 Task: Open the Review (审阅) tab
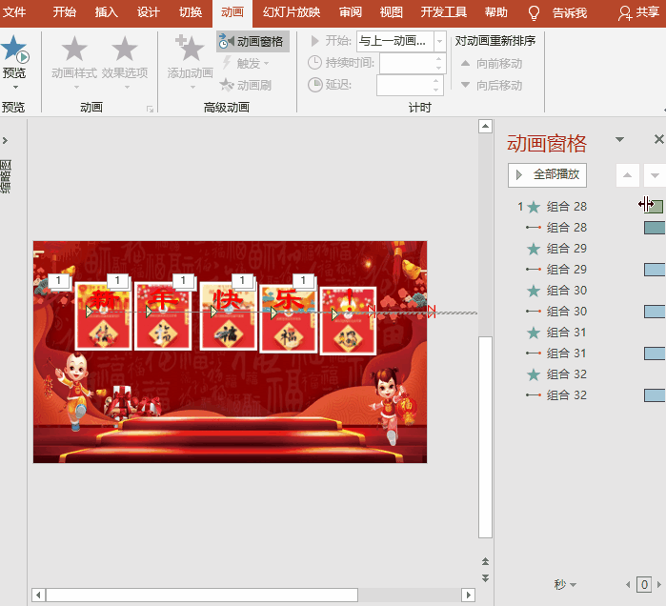click(351, 12)
